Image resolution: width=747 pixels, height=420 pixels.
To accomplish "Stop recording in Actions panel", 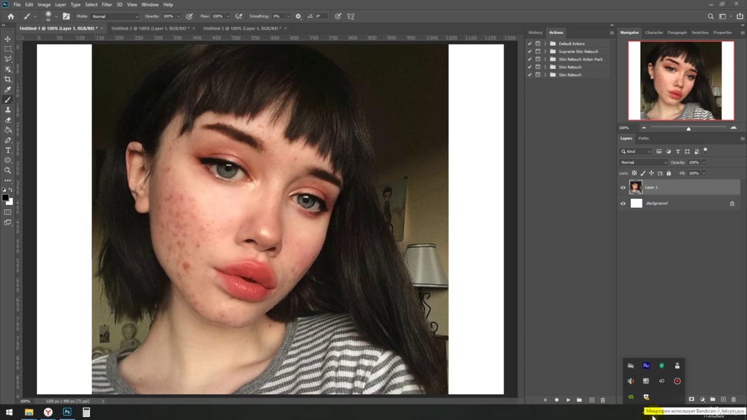I will (545, 400).
